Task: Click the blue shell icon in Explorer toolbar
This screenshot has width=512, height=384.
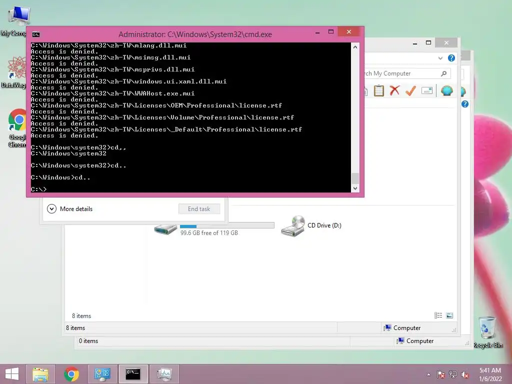Action: [x=446, y=90]
